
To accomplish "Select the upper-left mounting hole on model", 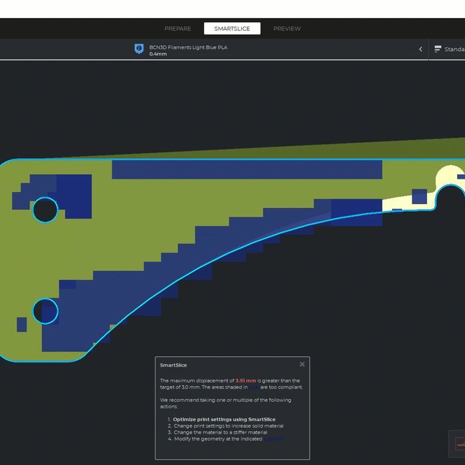I will coord(45,209).
